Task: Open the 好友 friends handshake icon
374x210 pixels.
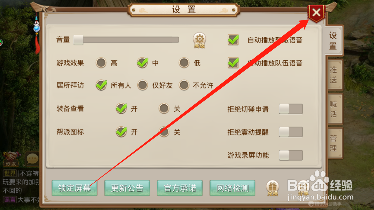Action: (x=11, y=159)
